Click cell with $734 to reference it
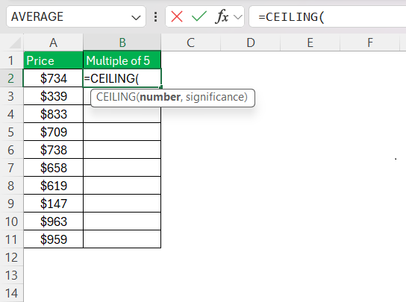This screenshot has width=406, height=302. 53,78
